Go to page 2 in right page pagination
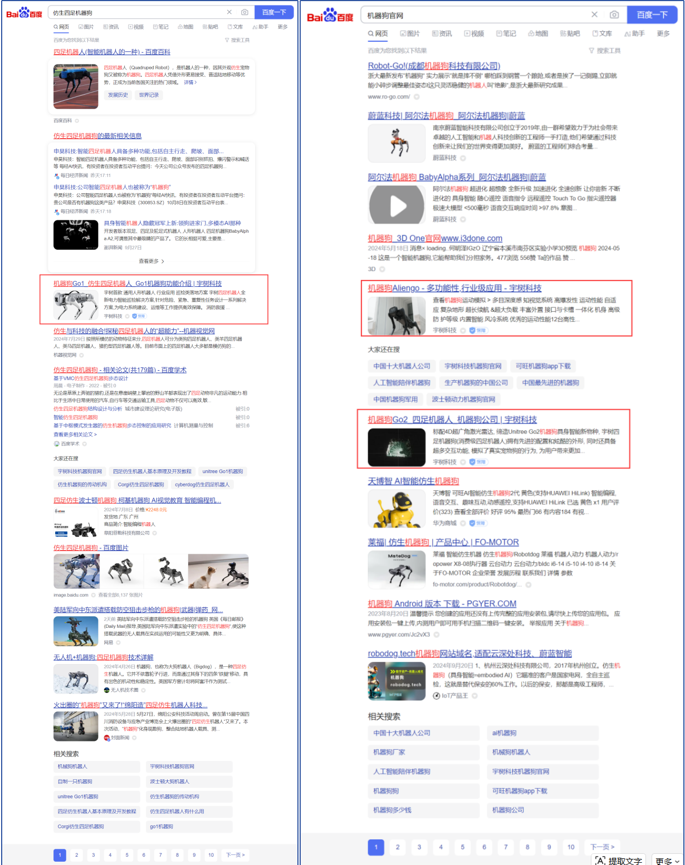Screen dimensions: 685x865 [x=398, y=847]
